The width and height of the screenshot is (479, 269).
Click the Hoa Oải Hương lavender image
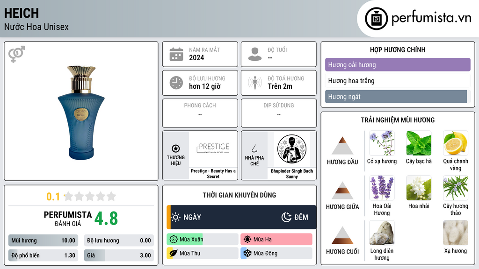pos(382,188)
